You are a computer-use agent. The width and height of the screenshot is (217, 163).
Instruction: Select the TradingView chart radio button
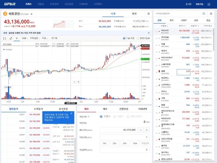[x=138, y=38]
